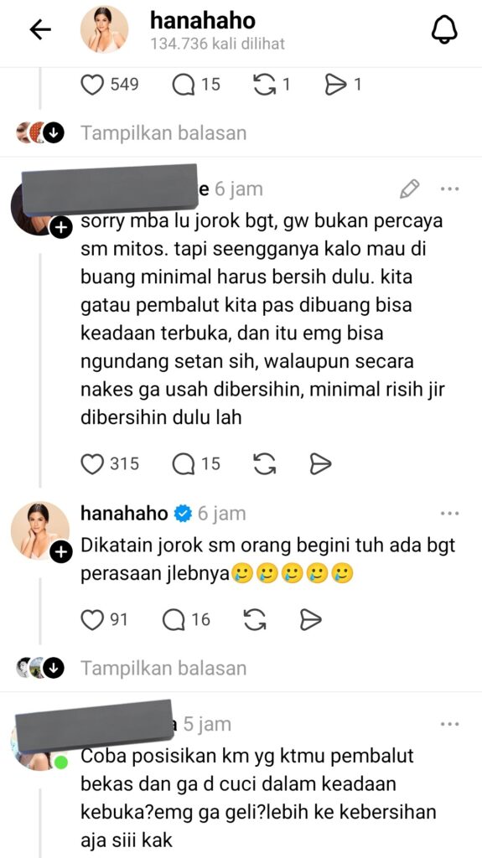Open more options on the 6 jam comment
The image size is (482, 858).
[x=449, y=189]
